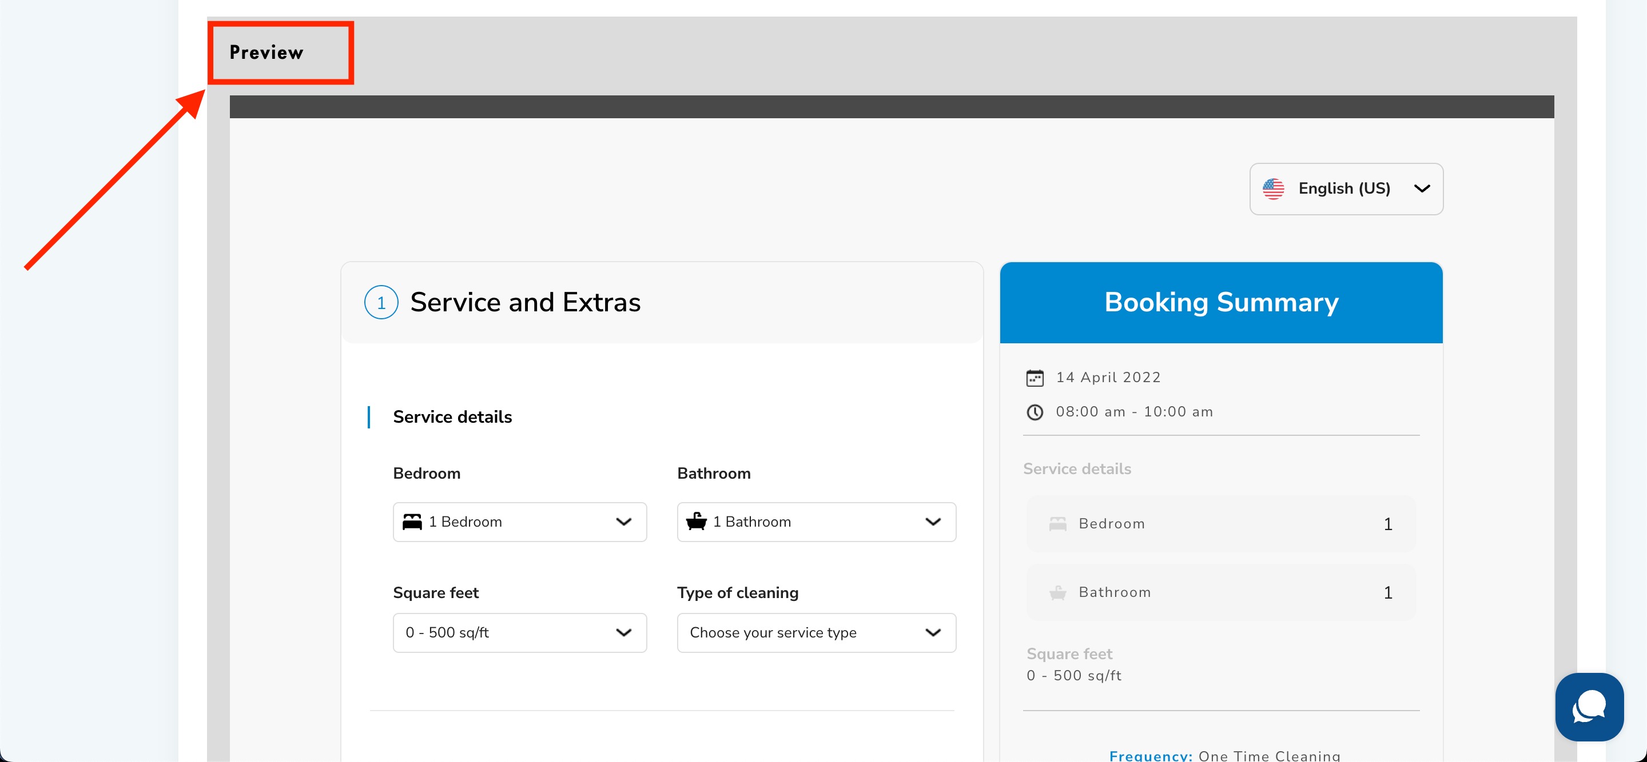The height and width of the screenshot is (762, 1647).
Task: Click the Preview heading
Action: pyautogui.click(x=266, y=53)
